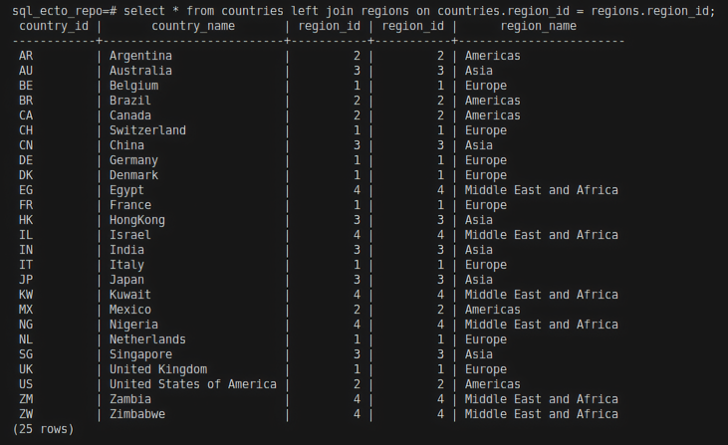728x445 pixels.
Task: Click the (25 rows) result count
Action: 44,429
